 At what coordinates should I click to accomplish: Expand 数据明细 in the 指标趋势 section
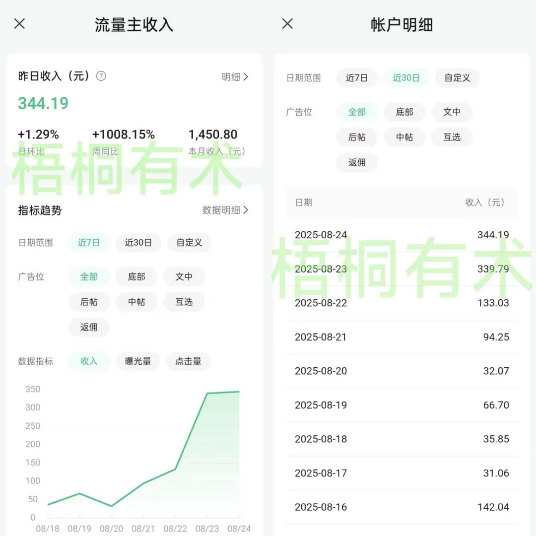[225, 210]
